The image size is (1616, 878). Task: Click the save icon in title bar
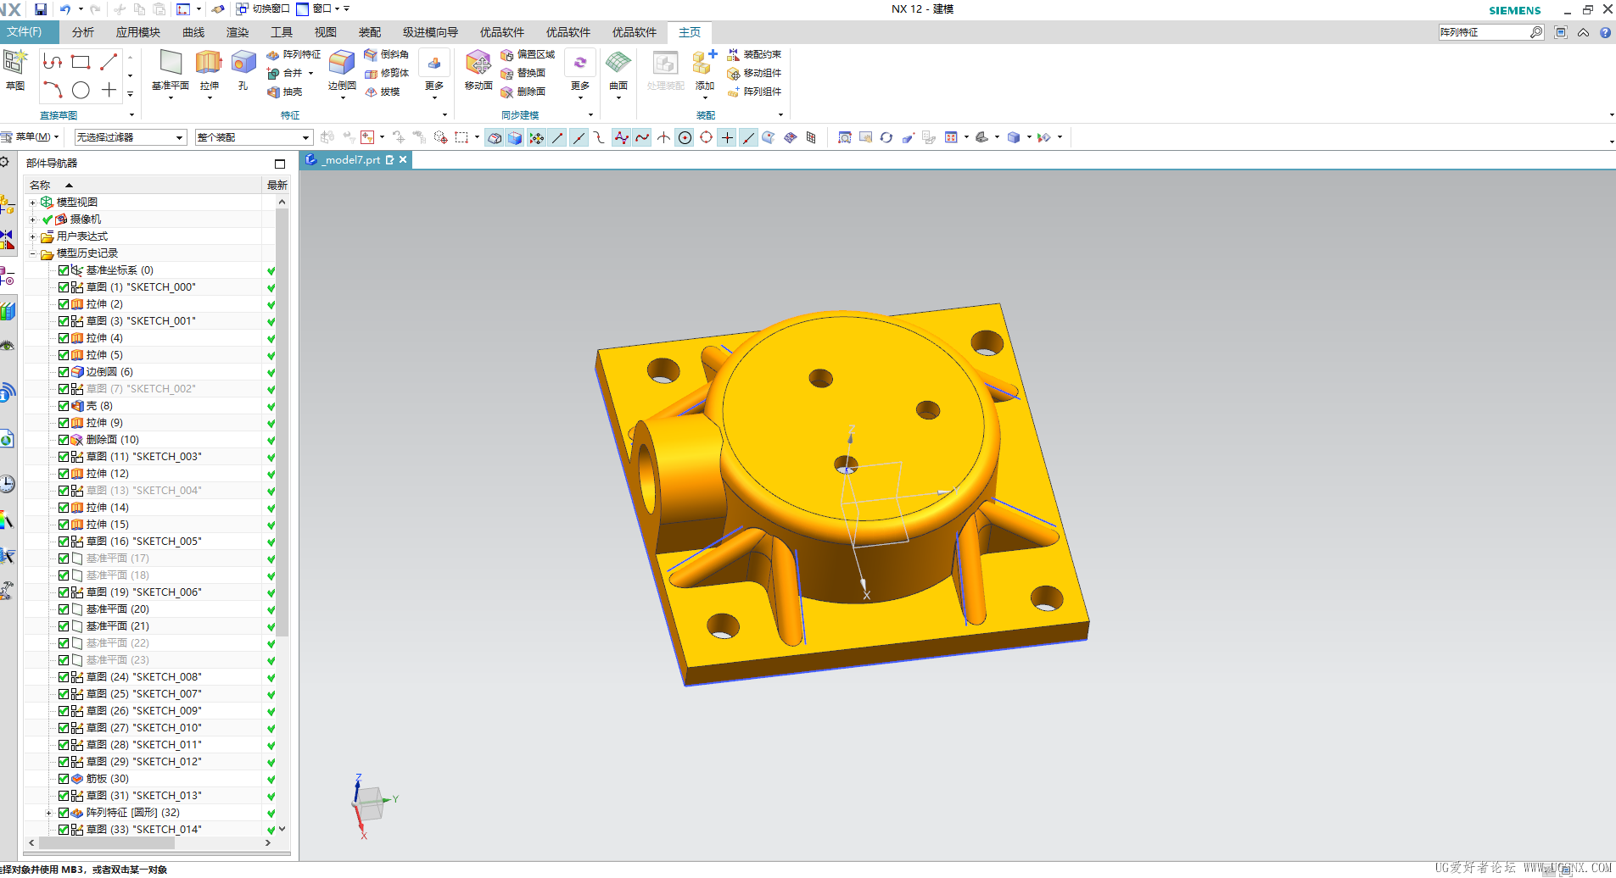[x=40, y=9]
